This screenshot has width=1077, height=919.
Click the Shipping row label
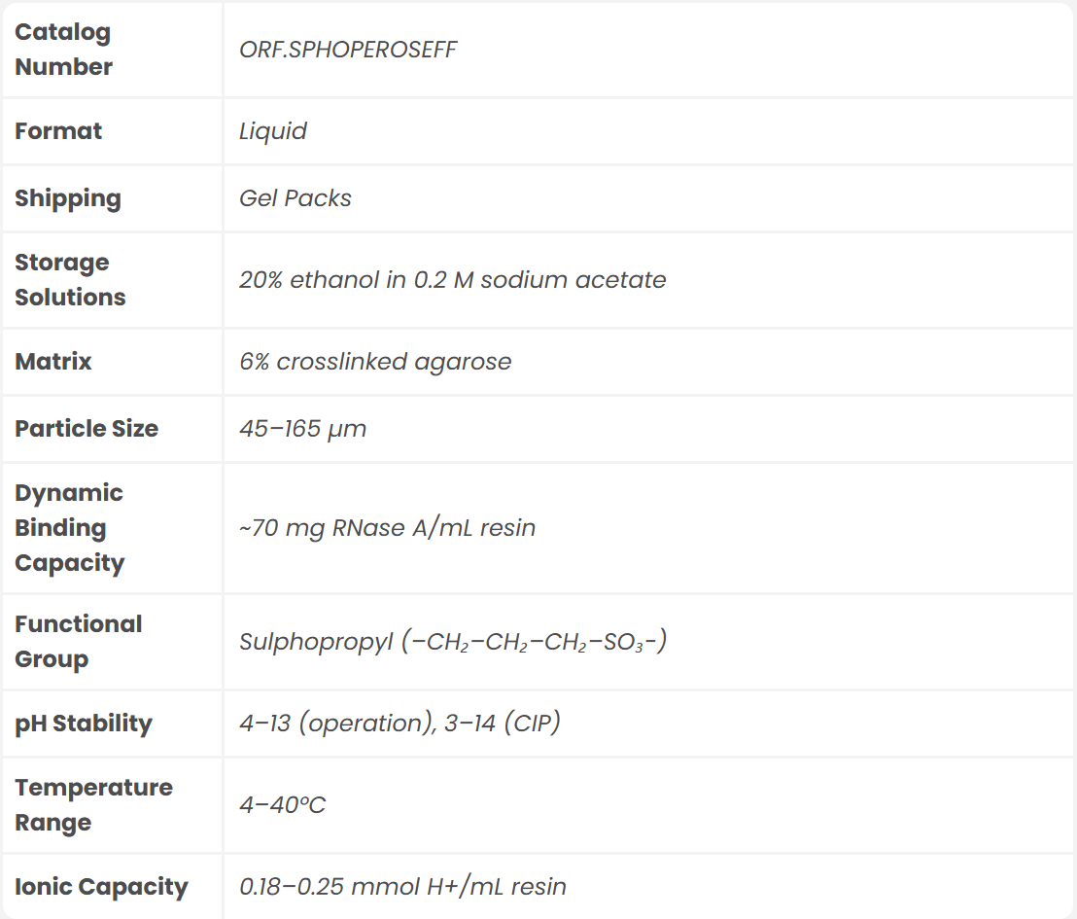tap(68, 198)
